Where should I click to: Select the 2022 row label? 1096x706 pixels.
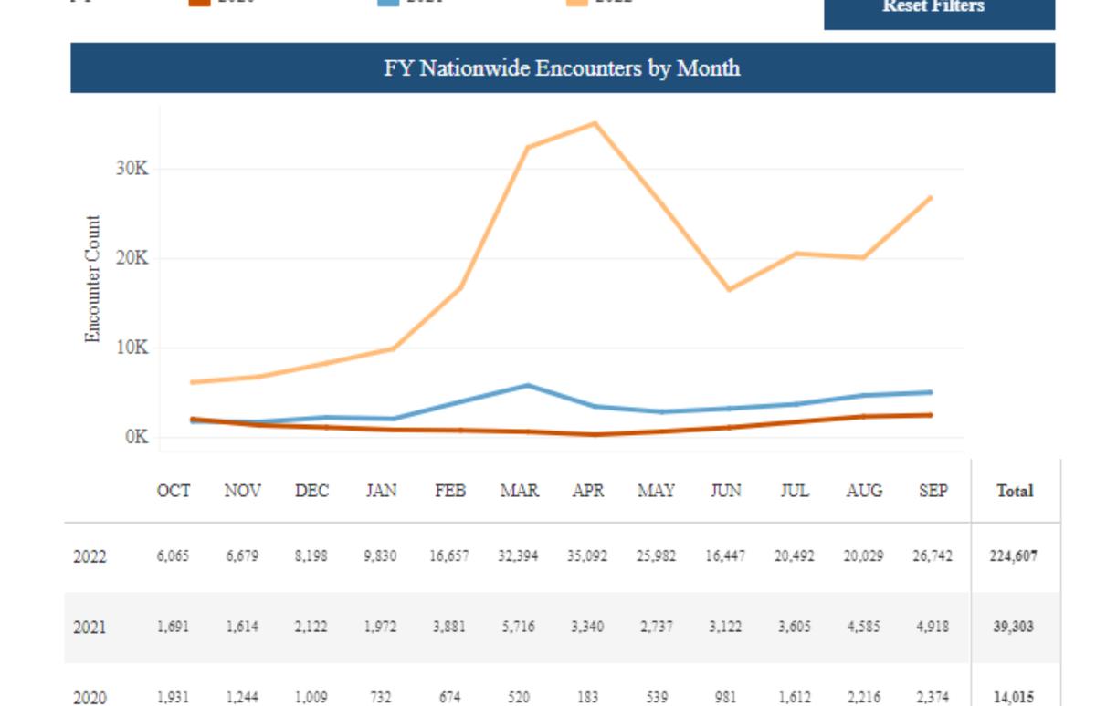click(x=90, y=556)
